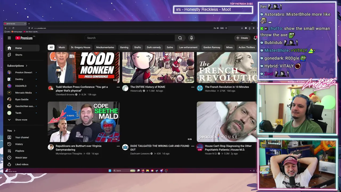Expand the Subscriptions section heading
Viewport: 341px width, 192px height.
click(x=17, y=66)
